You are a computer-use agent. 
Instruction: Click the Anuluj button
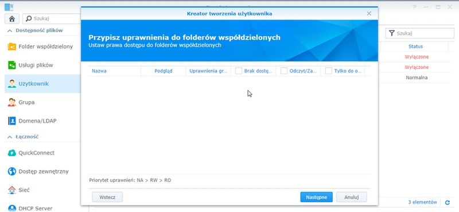click(351, 197)
